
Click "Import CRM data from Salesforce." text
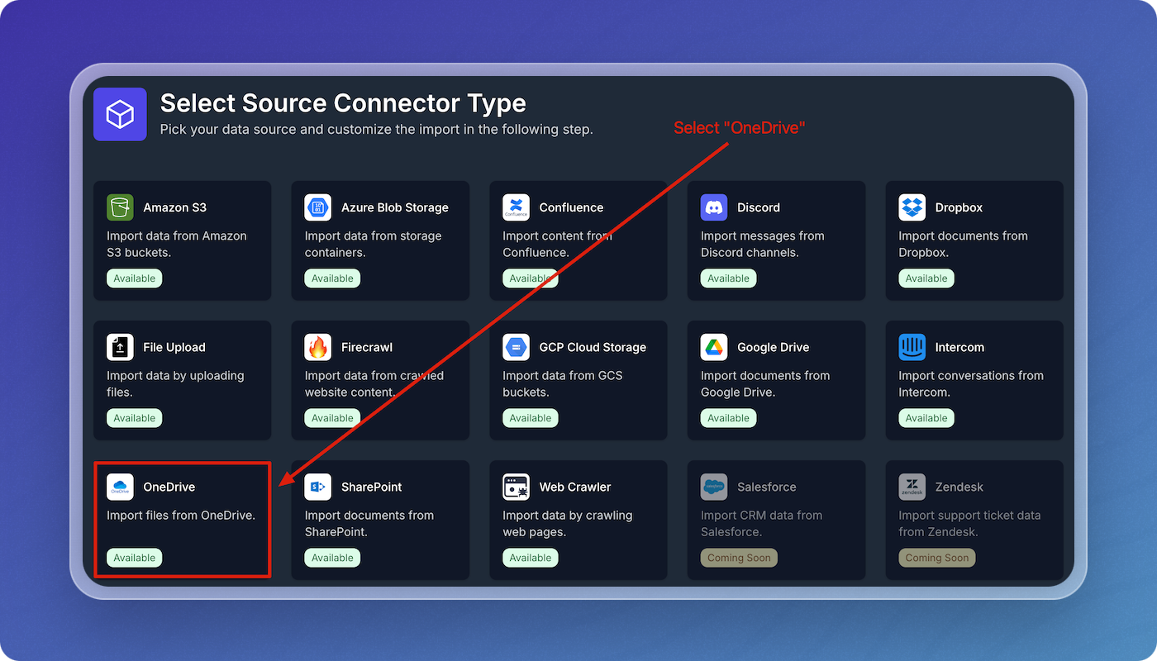[x=762, y=523]
